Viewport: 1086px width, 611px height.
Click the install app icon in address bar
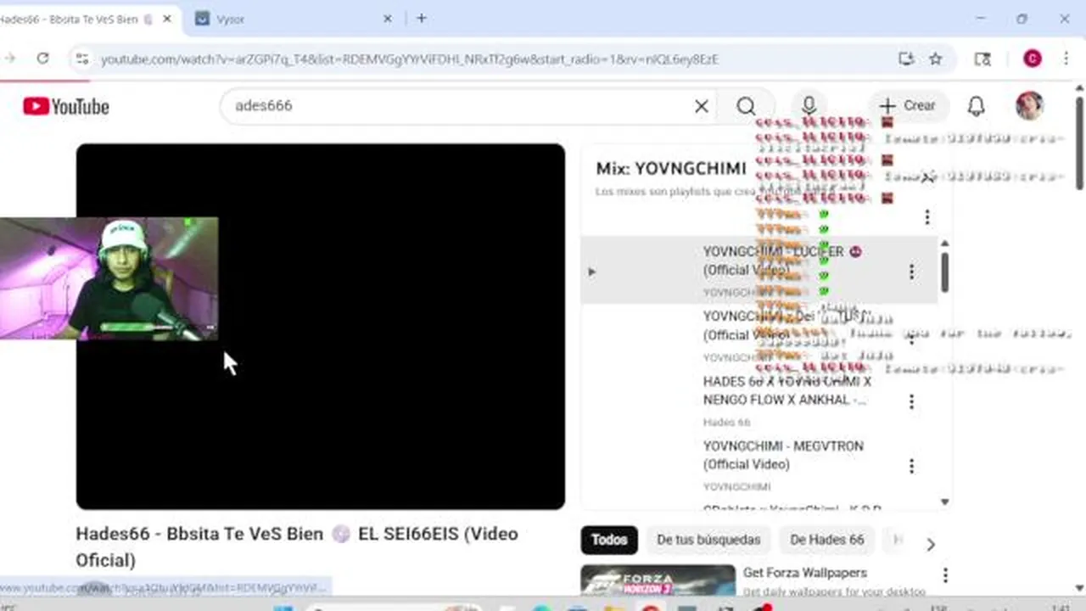(x=906, y=59)
